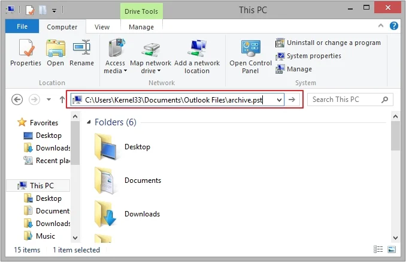Select the Downloads folder in content pane
The width and height of the screenshot is (406, 262).
tap(127, 214)
